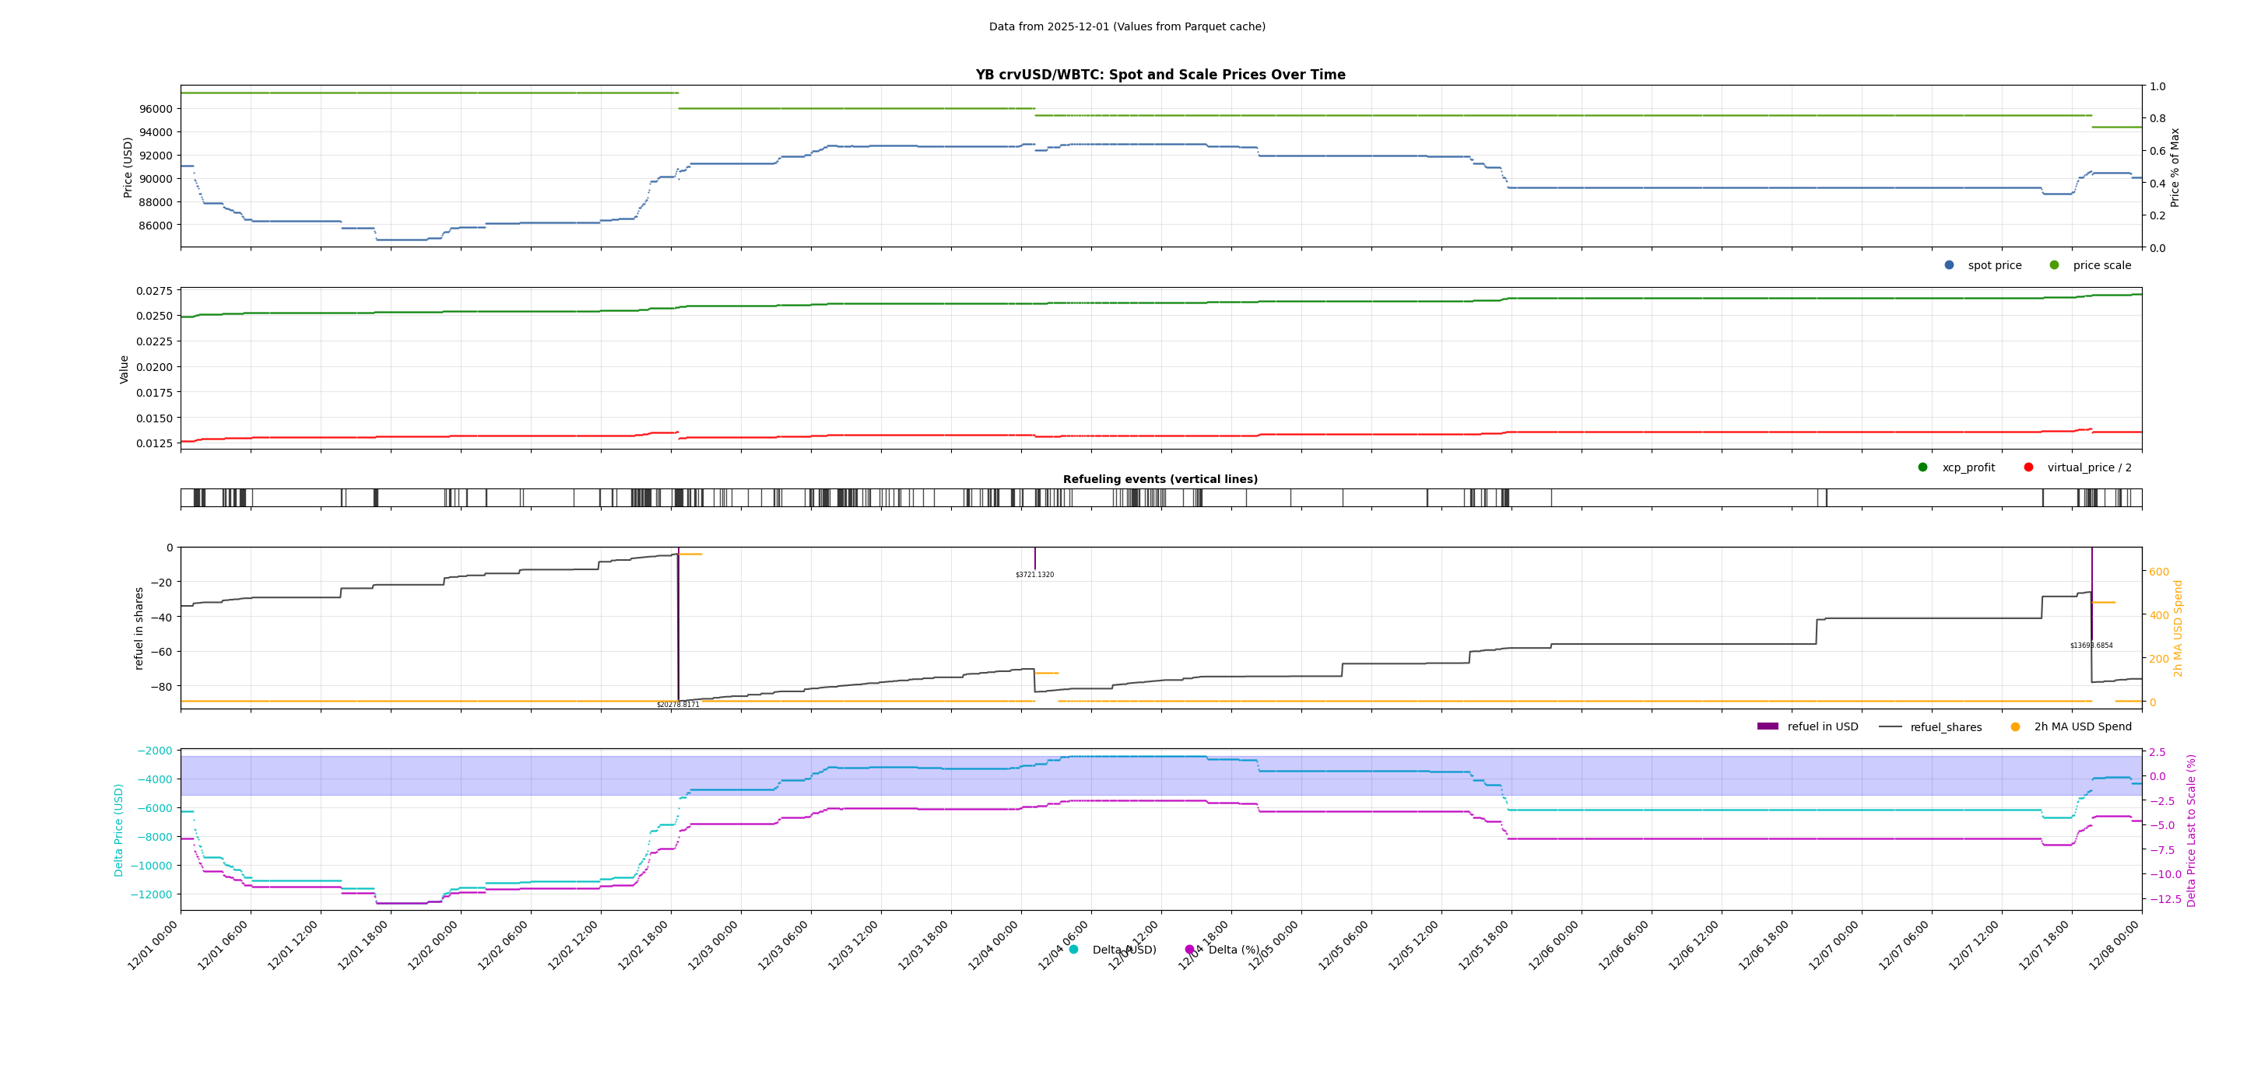The width and height of the screenshot is (2254, 1071).
Task: Click the blue spot price legend marker
Action: point(1949,265)
